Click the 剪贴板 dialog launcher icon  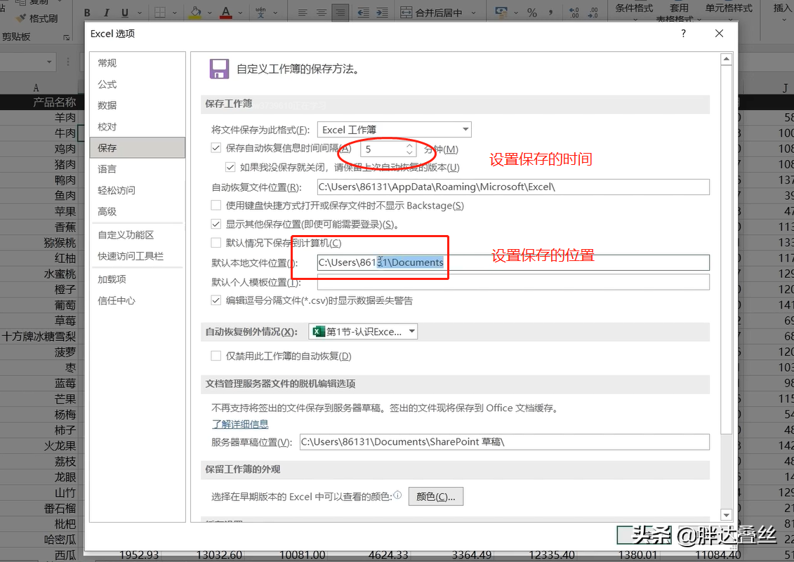[66, 37]
